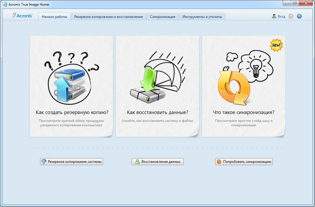The height and width of the screenshot is (207, 315).
Task: Minimize the Acronis window
Action: click(288, 3)
